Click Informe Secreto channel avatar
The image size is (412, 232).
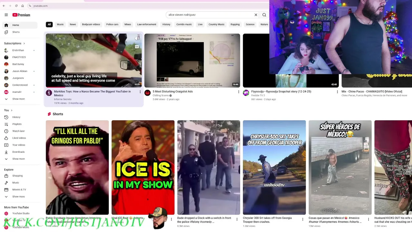[x=49, y=93]
